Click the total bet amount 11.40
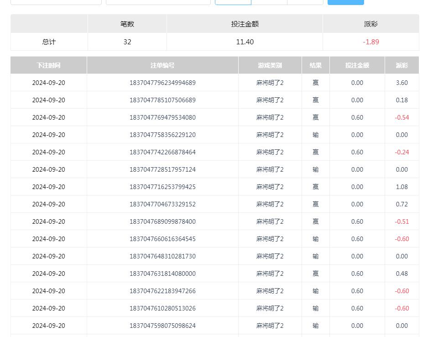Image resolution: width=433 pixels, height=337 pixels. coord(245,42)
